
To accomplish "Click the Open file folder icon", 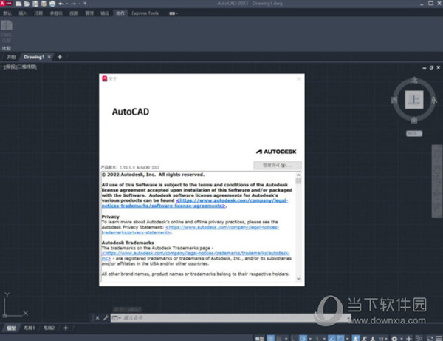I will tap(27, 4).
